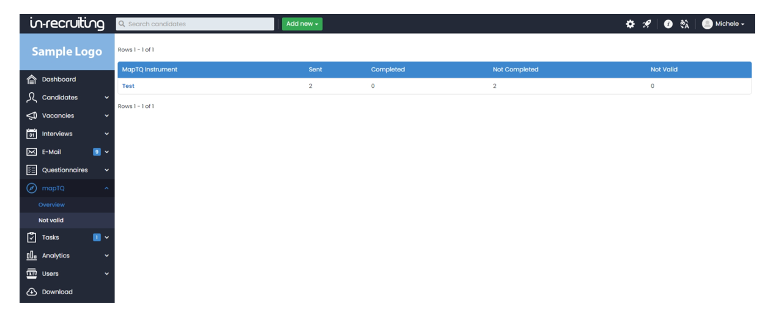Click the in-recruiting logo
This screenshot has width=765, height=315.
click(x=67, y=24)
